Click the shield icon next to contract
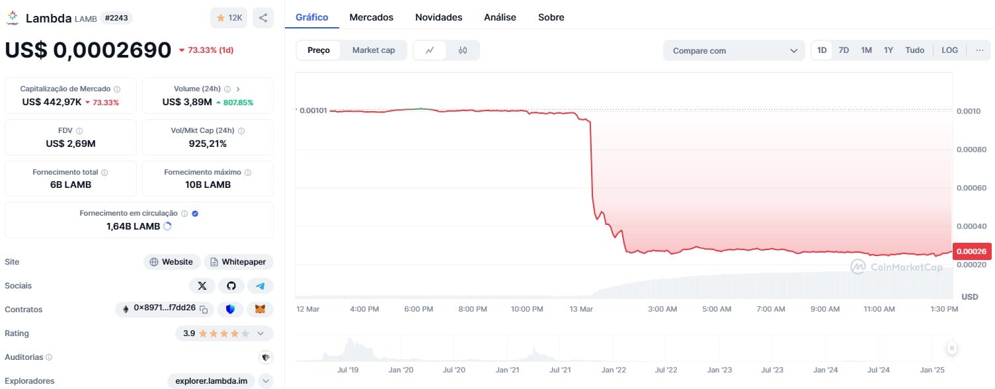The width and height of the screenshot is (995, 389). click(x=230, y=310)
